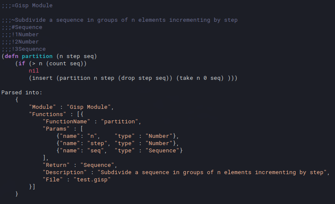Click the 'Parsed into:' text

(22, 93)
